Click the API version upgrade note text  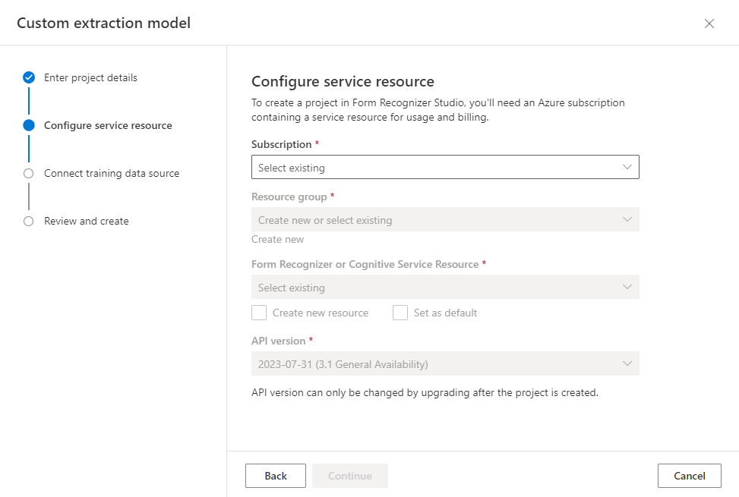coord(425,392)
